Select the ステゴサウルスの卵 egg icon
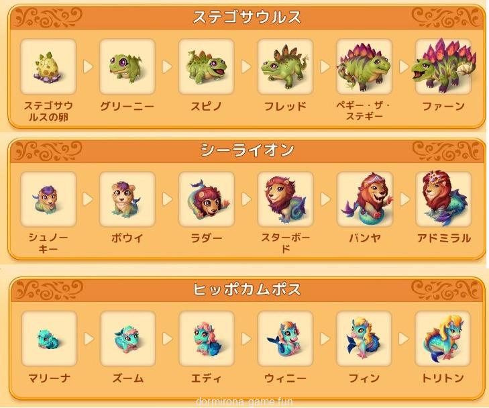Screen dimensions: 489x408 (48, 66)
